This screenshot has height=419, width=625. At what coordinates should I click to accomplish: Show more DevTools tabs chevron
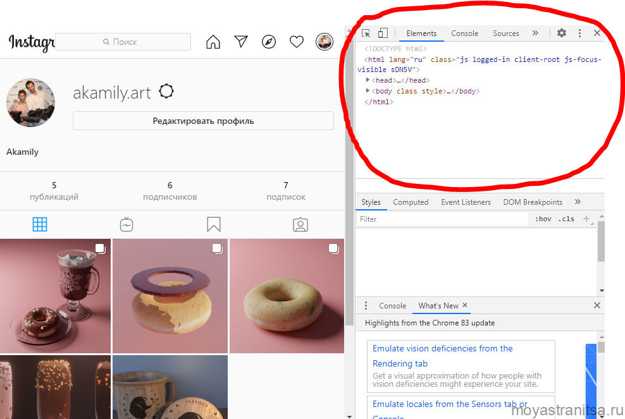535,33
